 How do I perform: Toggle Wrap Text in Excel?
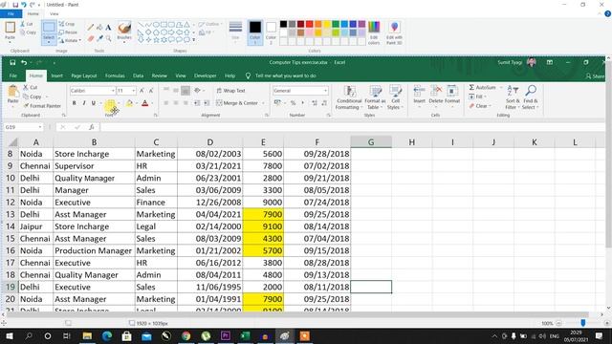tap(230, 91)
